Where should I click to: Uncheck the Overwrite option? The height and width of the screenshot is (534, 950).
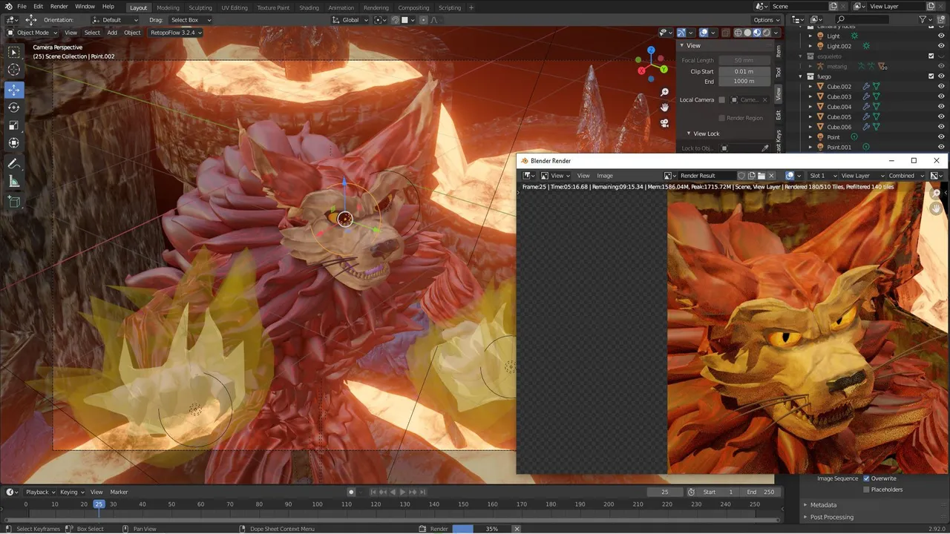pyautogui.click(x=866, y=478)
